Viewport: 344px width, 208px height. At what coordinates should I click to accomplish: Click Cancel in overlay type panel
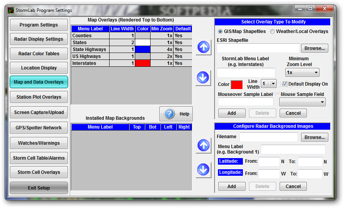293,113
